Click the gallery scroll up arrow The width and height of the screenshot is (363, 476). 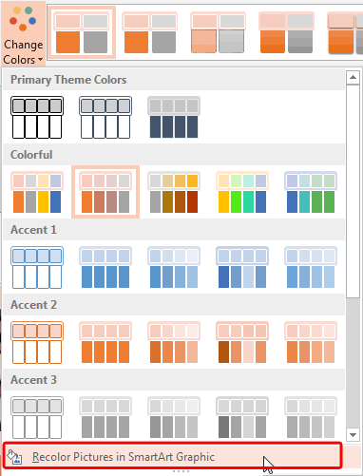[353, 78]
